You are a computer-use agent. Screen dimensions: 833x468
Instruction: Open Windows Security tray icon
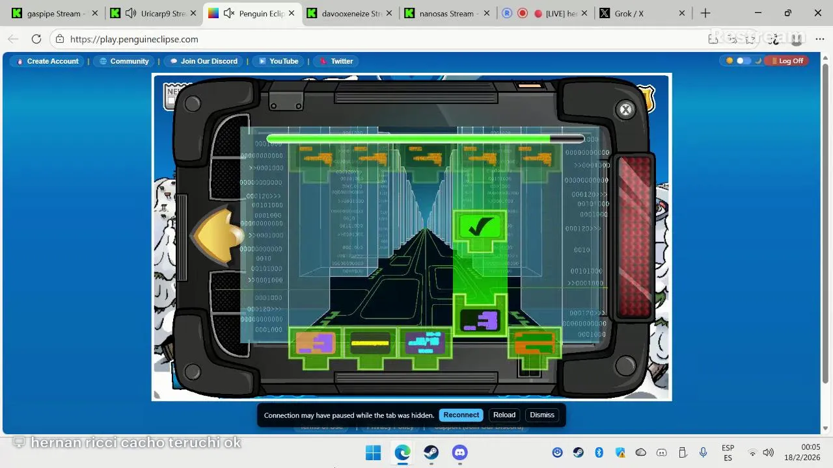(620, 452)
